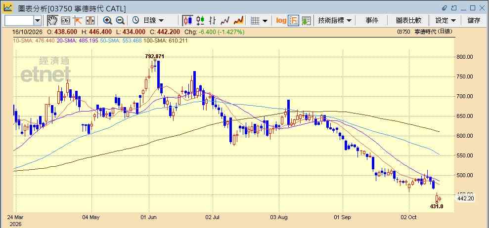Click the 792.871 high price label

(155, 56)
